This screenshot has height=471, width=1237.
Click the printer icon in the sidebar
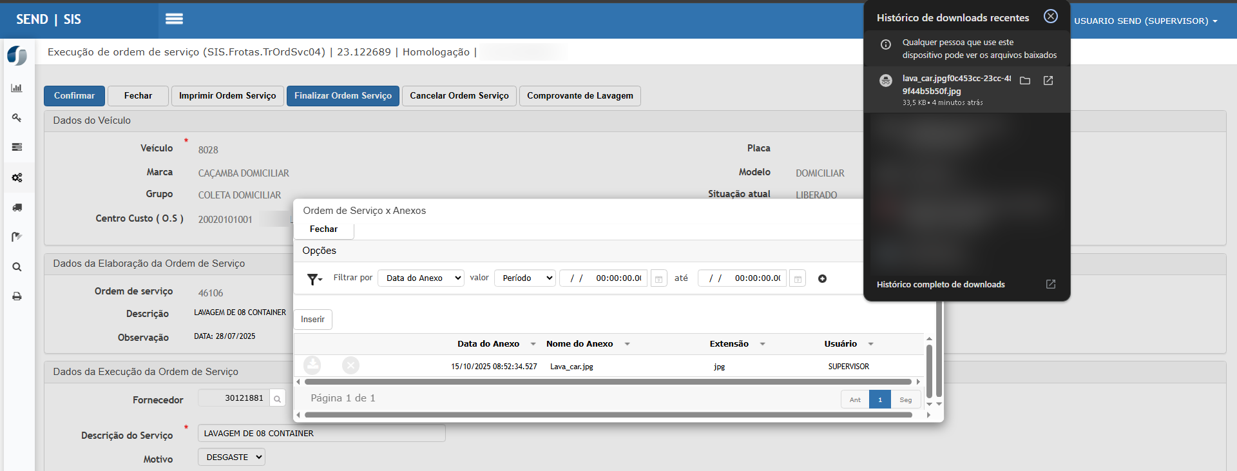coord(17,296)
